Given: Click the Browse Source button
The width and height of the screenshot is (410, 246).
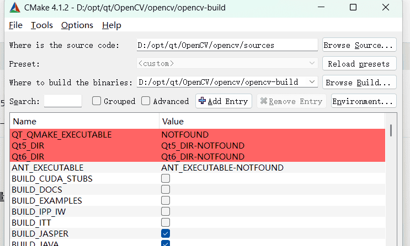Looking at the screenshot, I should coord(359,45).
